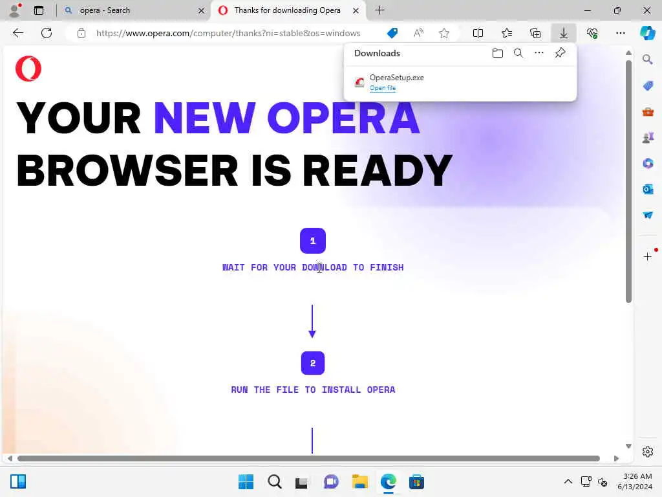This screenshot has height=497, width=662.
Task: Click the Open file link
Action: click(383, 88)
